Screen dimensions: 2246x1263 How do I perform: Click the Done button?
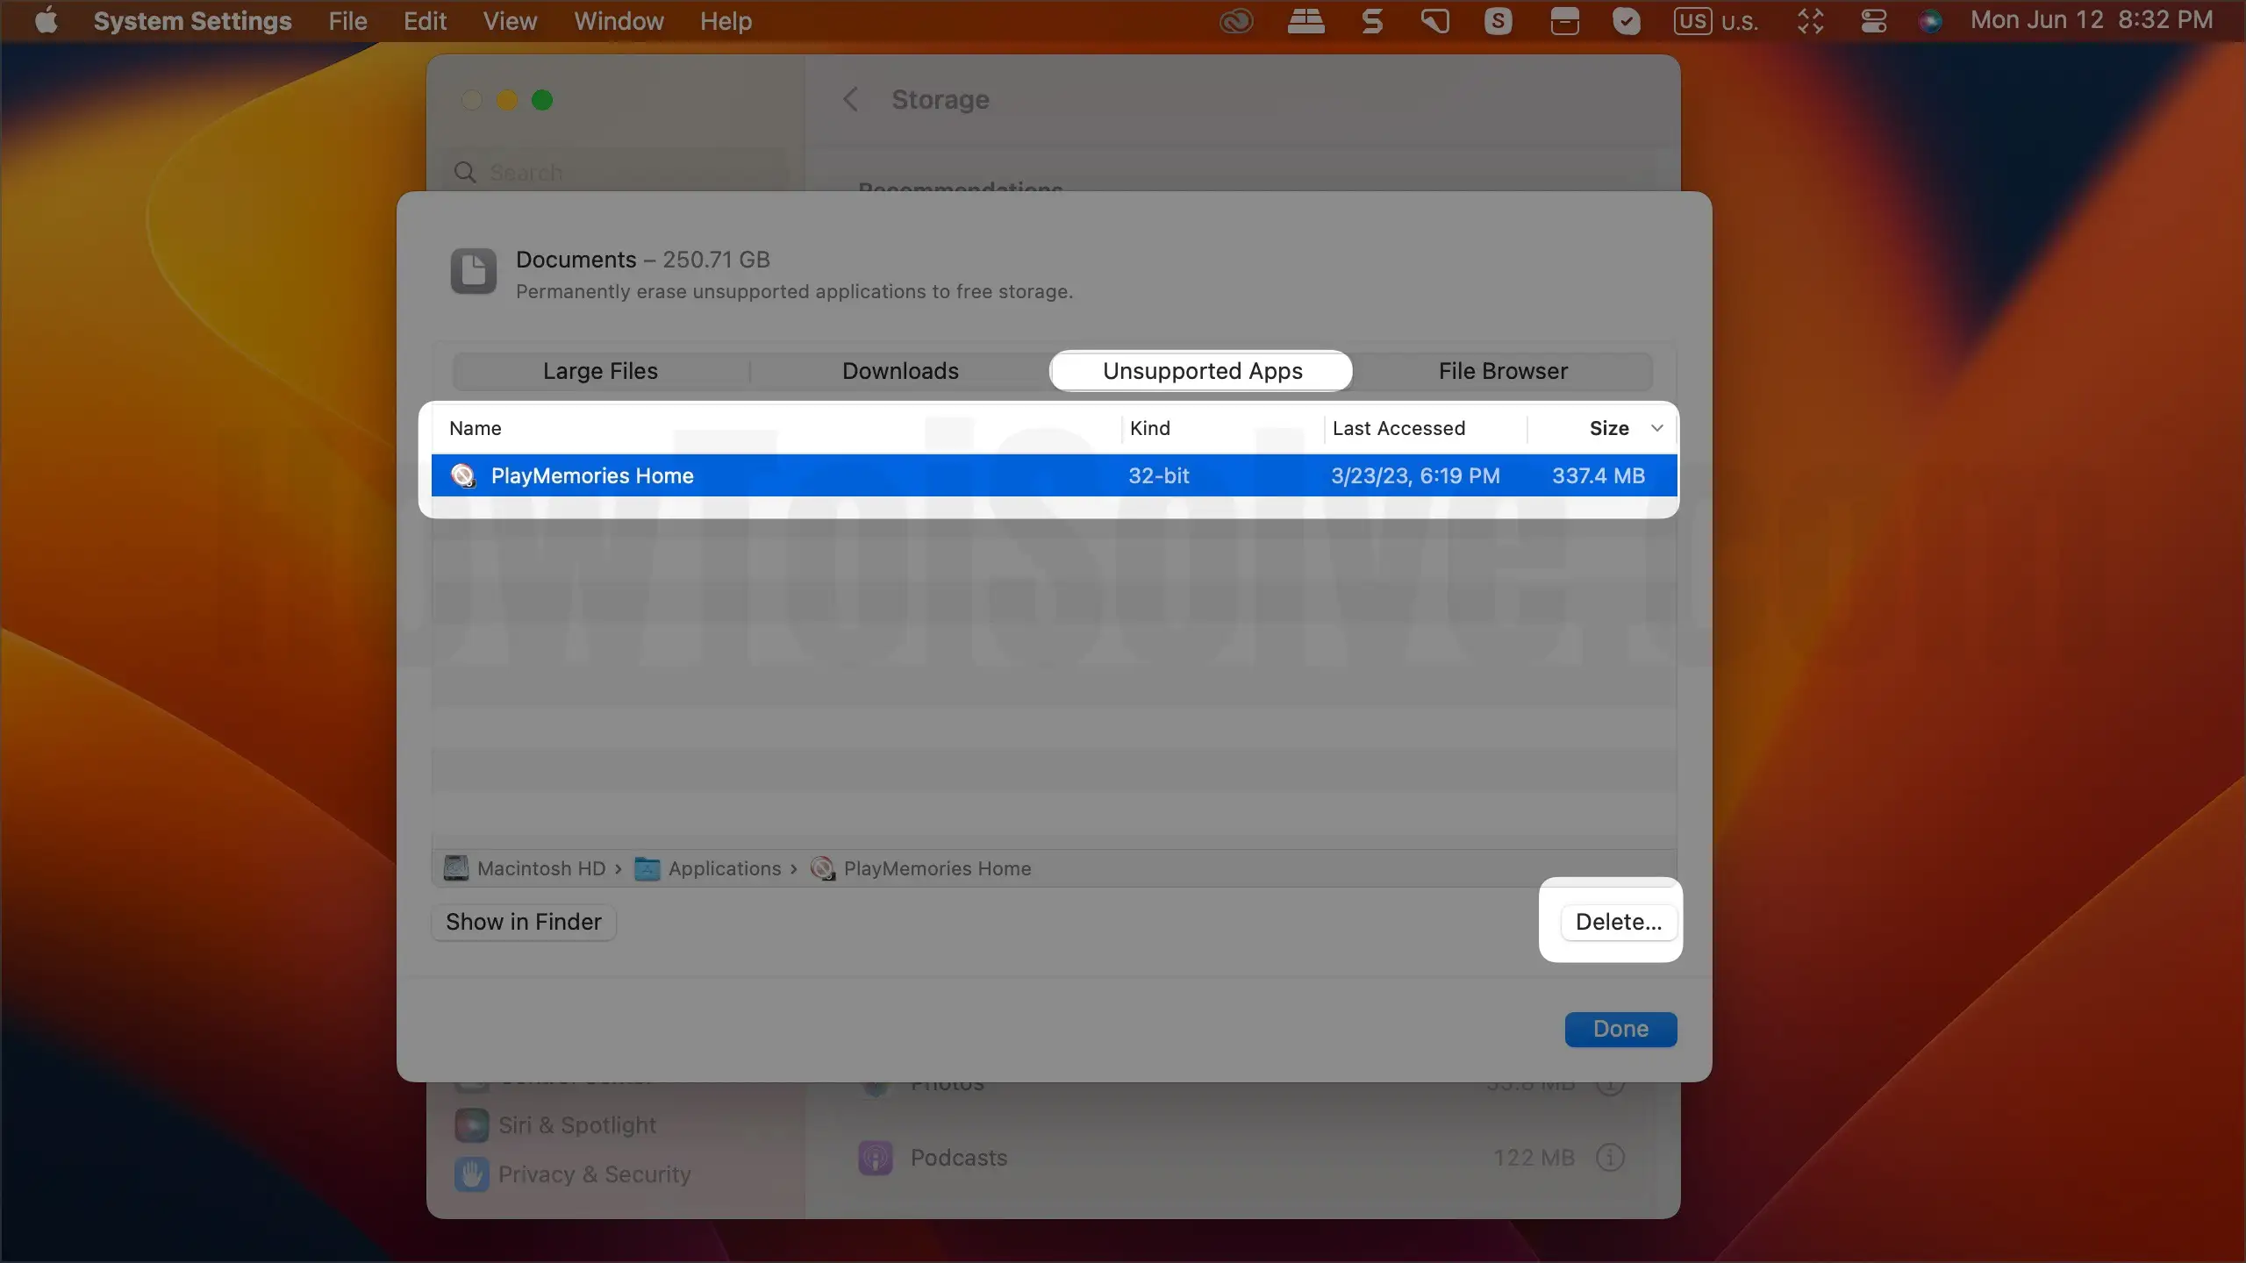[x=1620, y=1029]
